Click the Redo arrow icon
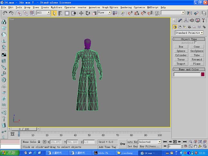Screen dimensions: 208x156 tap(11, 13)
